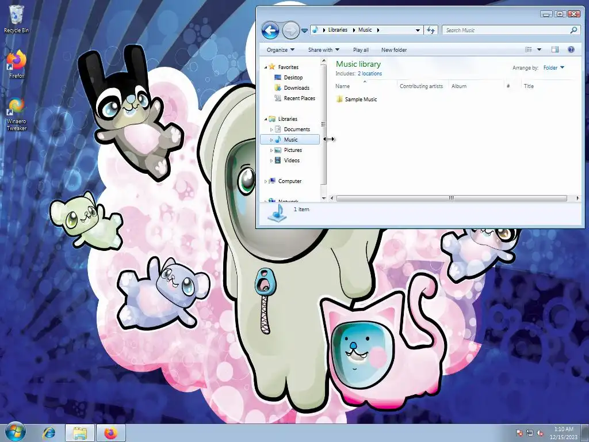This screenshot has height=442, width=589.
Task: Open the muted volume tray icon
Action: coord(540,433)
